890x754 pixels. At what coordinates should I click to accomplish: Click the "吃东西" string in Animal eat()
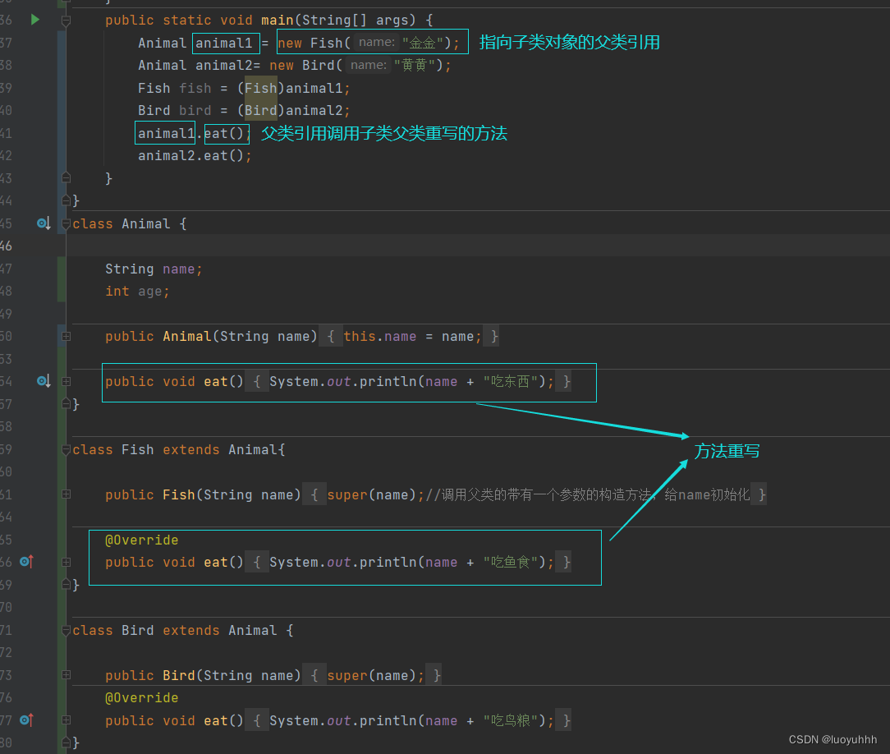click(511, 382)
